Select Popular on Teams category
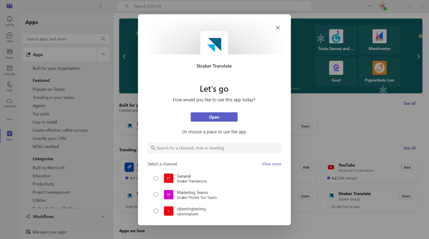 click(49, 89)
